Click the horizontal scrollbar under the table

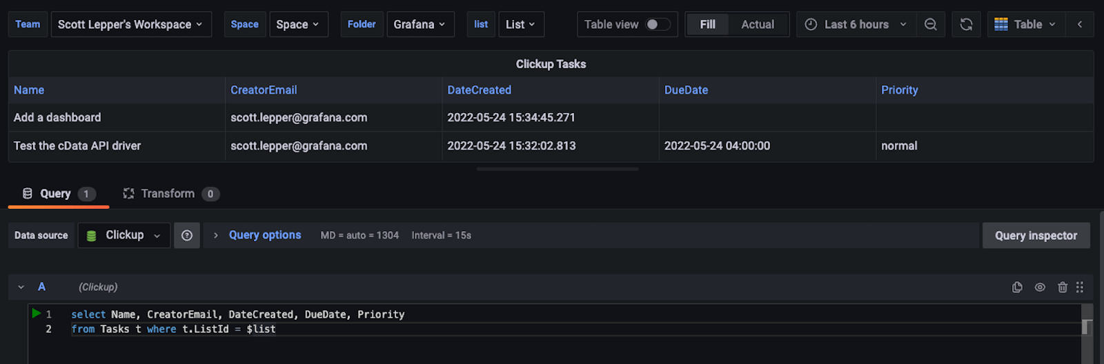tap(557, 169)
